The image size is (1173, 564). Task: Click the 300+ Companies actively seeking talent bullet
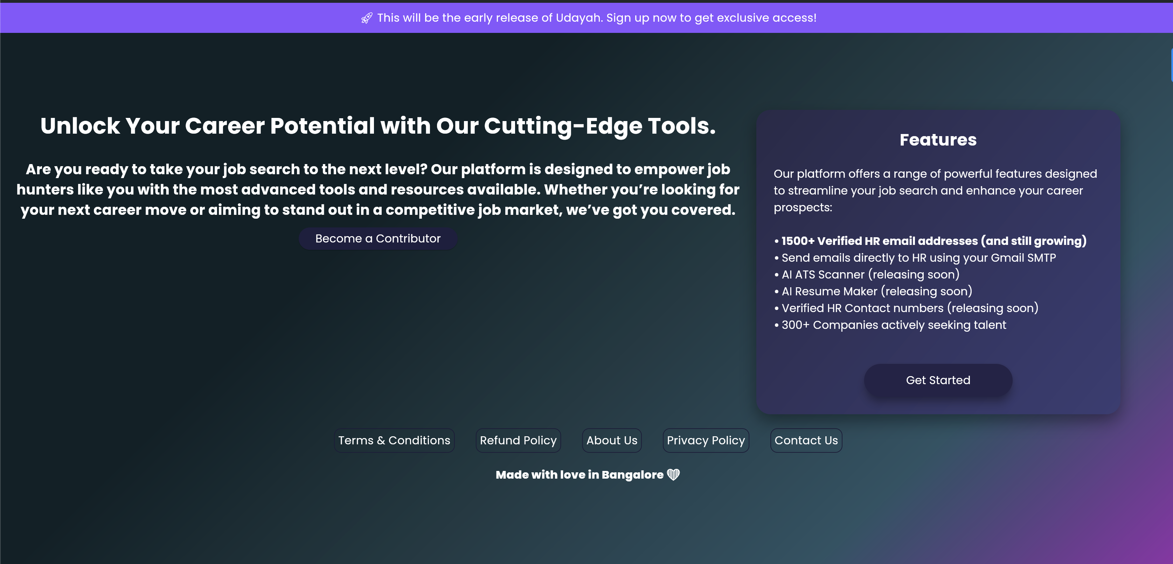pos(894,325)
